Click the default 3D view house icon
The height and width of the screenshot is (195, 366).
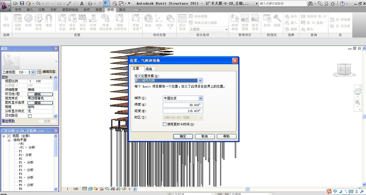90,3
